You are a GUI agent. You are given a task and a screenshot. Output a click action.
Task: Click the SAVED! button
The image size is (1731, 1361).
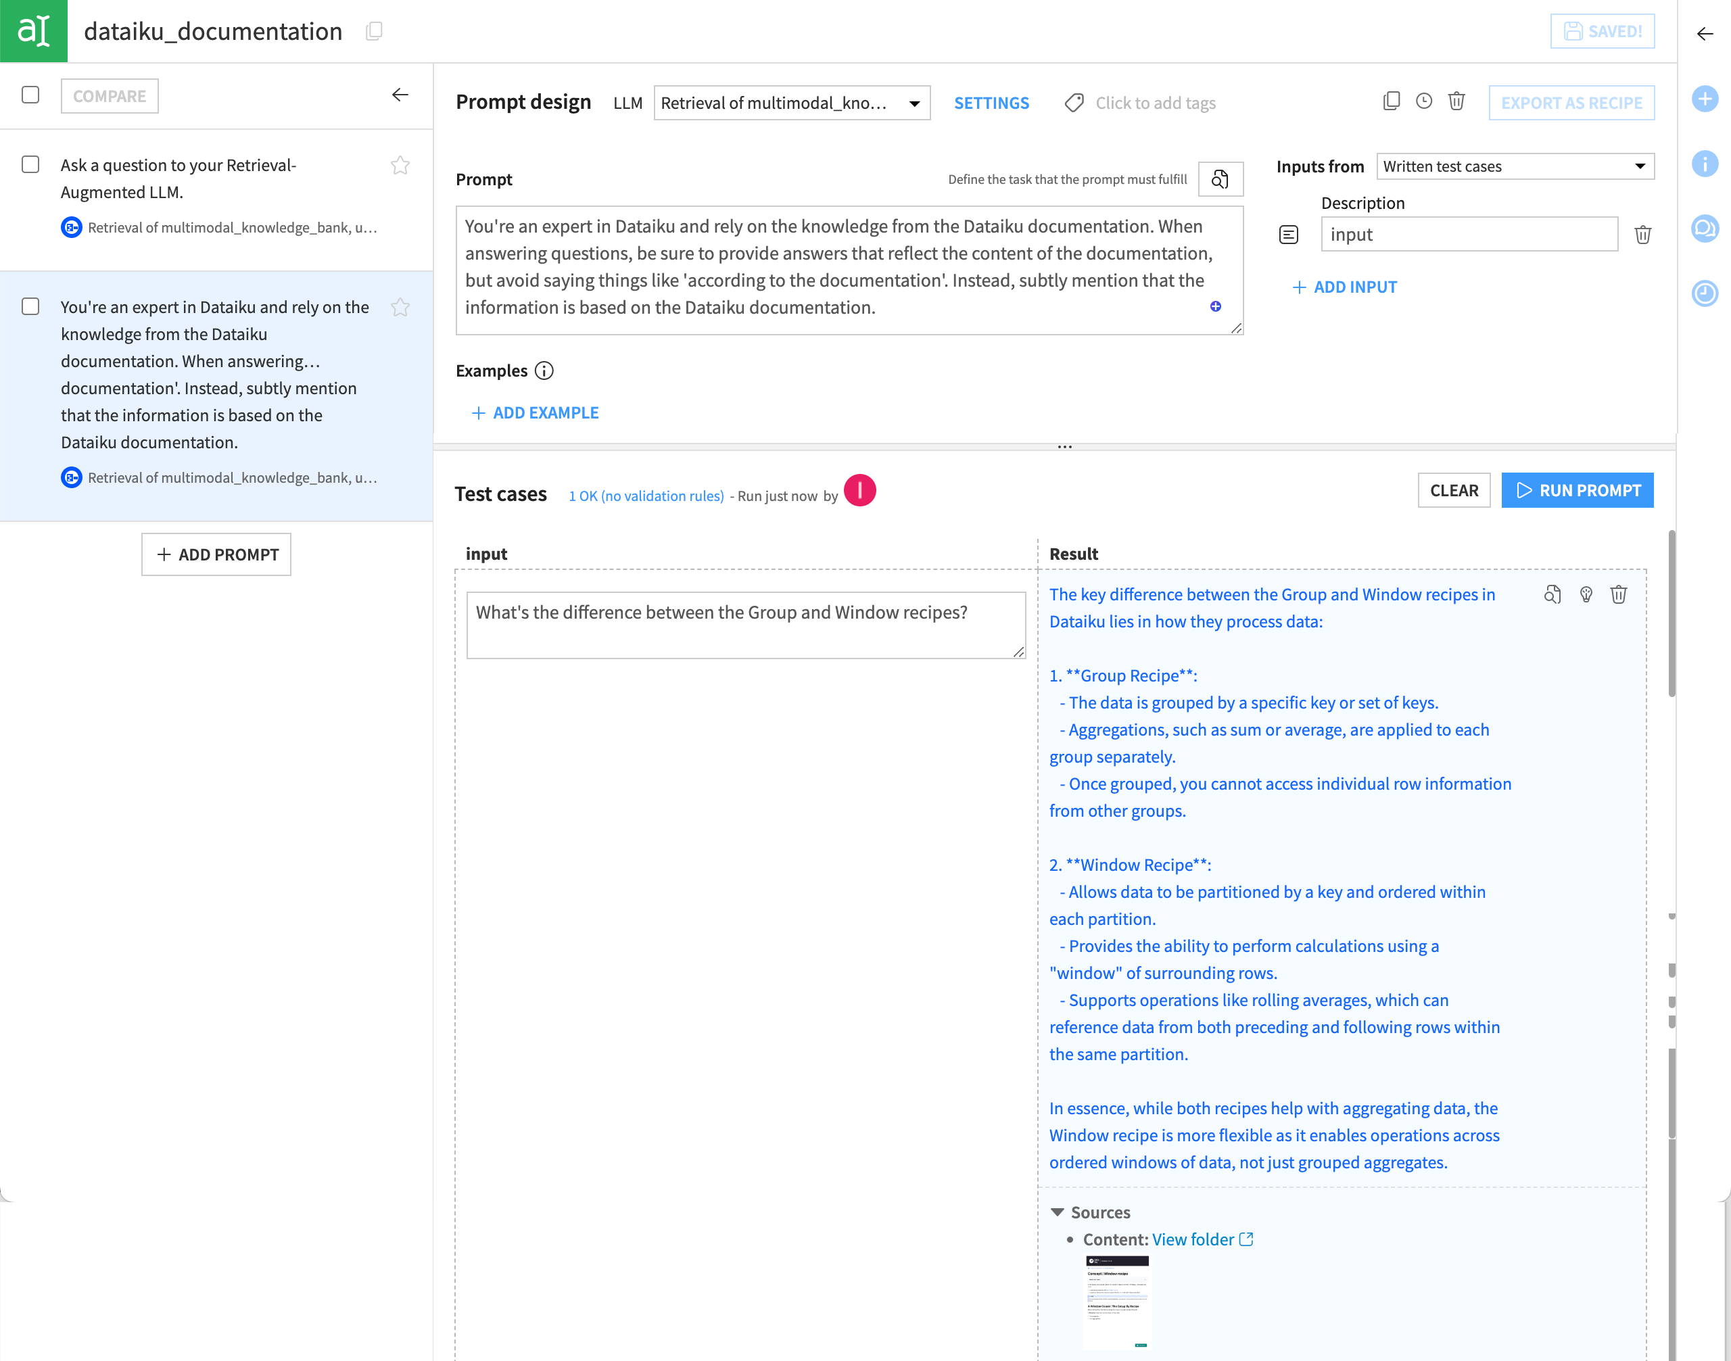[x=1602, y=31]
